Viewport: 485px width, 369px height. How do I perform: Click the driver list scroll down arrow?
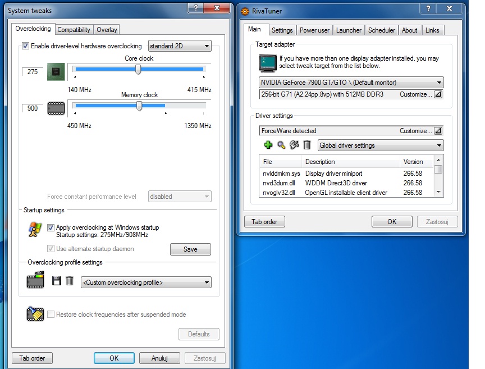tap(438, 192)
